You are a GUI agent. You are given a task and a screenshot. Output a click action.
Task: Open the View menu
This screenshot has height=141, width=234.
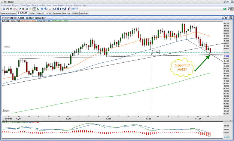(55, 5)
